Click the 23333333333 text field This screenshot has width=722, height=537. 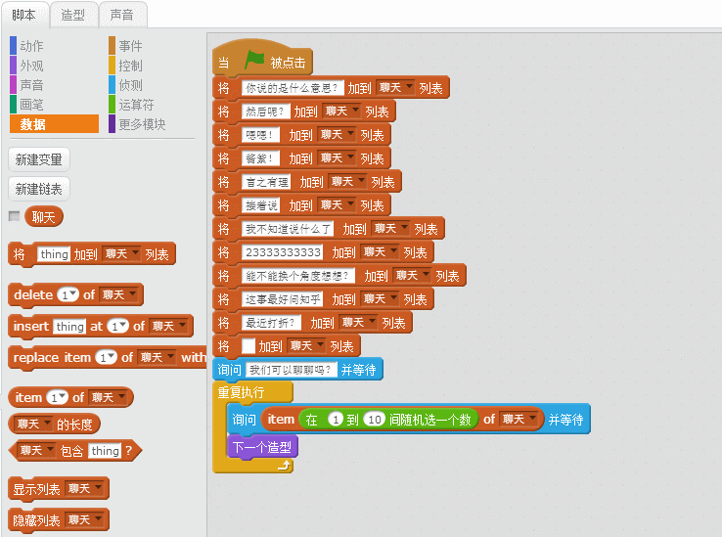click(x=283, y=252)
